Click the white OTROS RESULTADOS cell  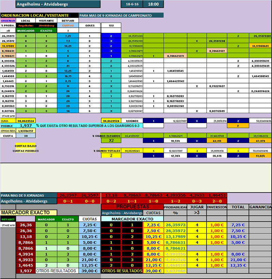point(57,271)
